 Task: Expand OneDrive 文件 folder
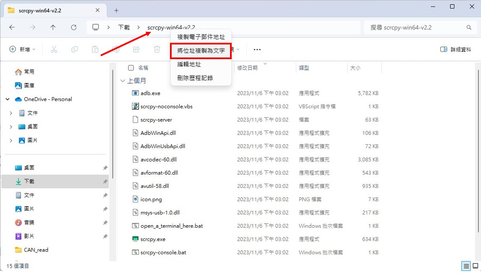coord(11,113)
